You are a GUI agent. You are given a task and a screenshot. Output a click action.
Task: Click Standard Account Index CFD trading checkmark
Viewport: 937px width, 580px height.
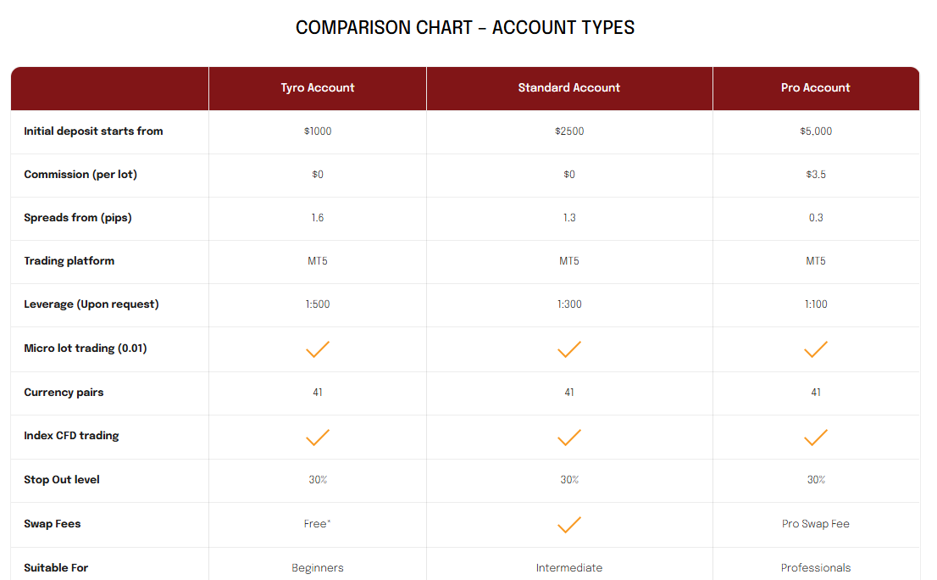coord(569,438)
